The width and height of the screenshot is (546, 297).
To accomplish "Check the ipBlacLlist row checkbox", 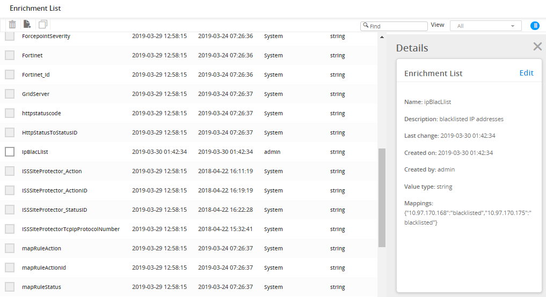I will click(10, 152).
